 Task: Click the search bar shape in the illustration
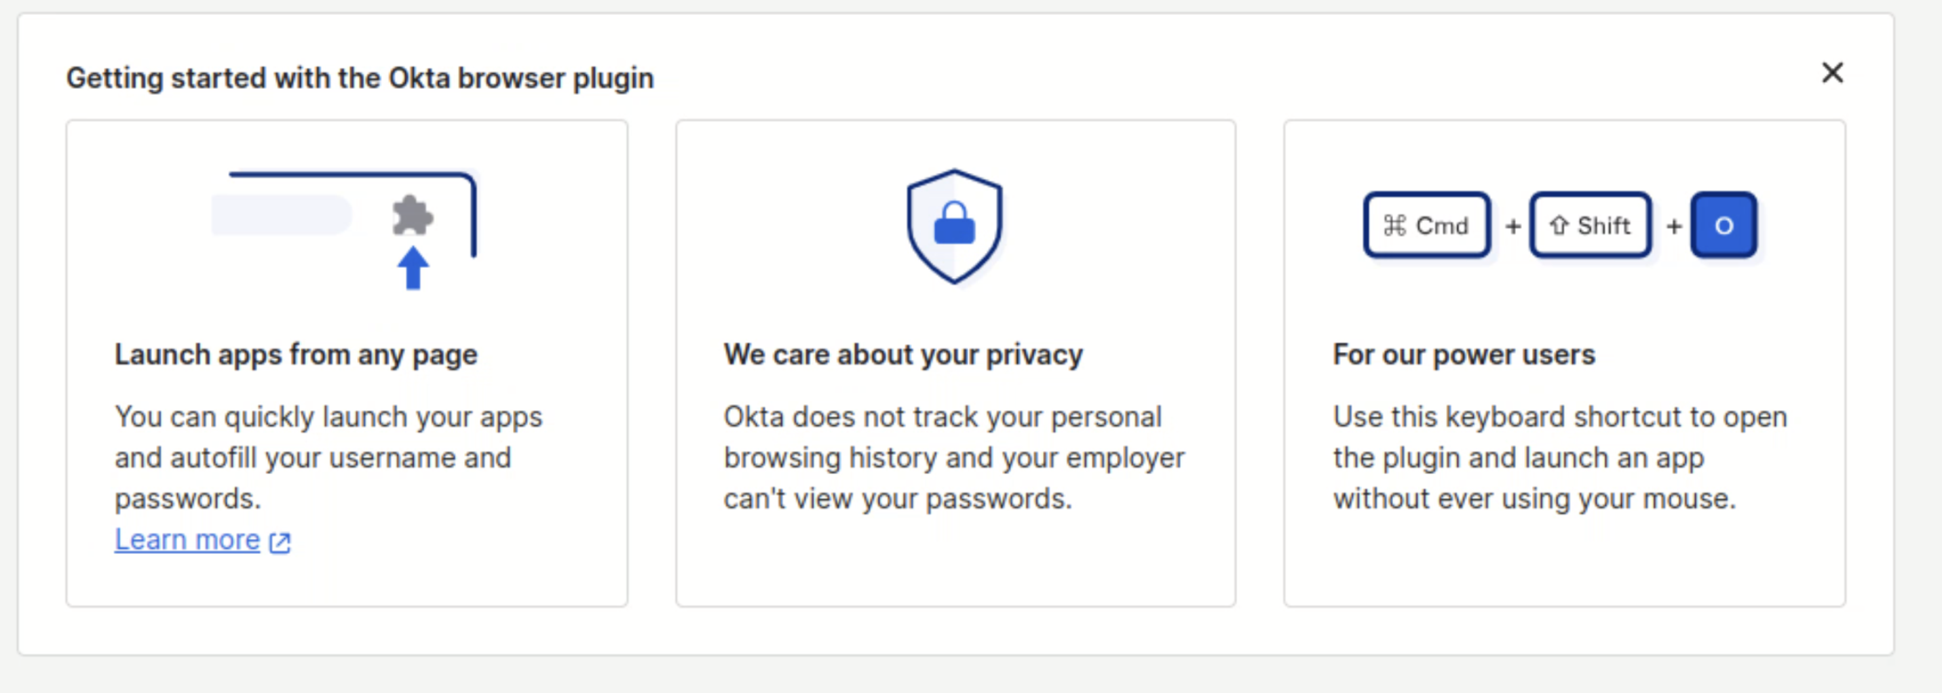tap(281, 214)
